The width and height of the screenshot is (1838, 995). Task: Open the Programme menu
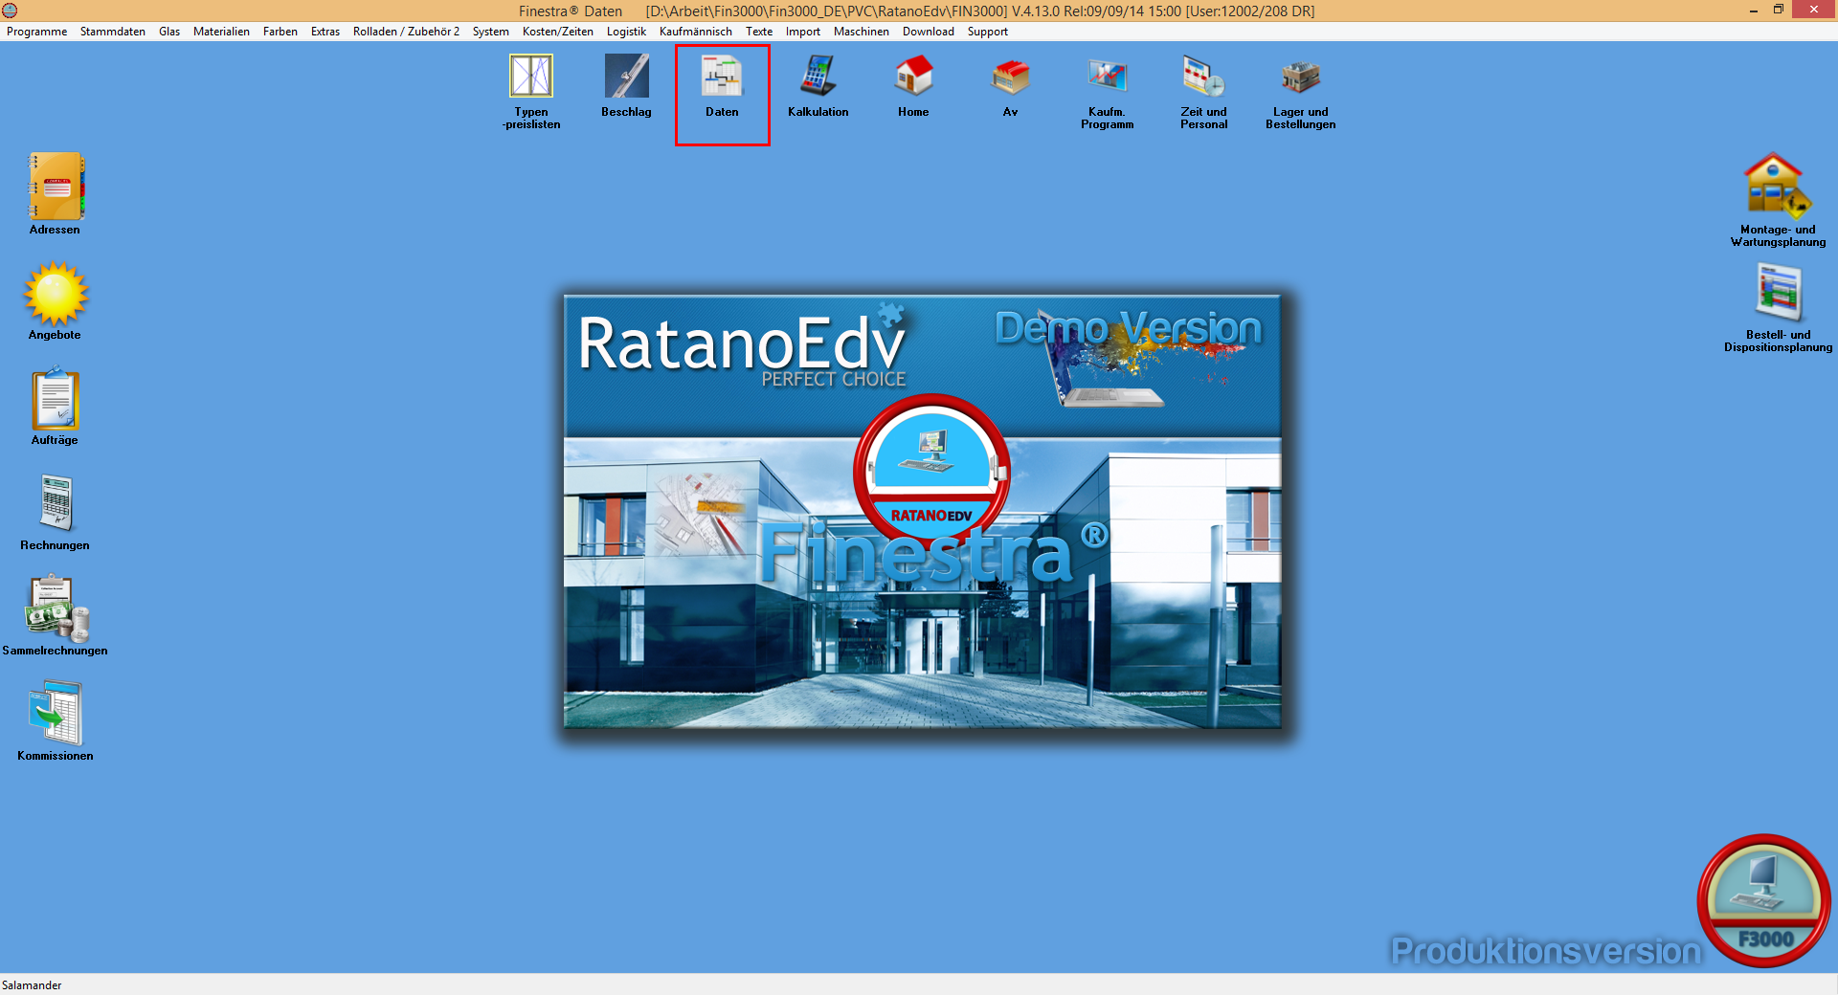(x=36, y=32)
